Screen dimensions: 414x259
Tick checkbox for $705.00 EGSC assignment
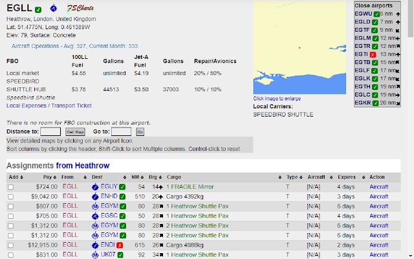point(10,216)
